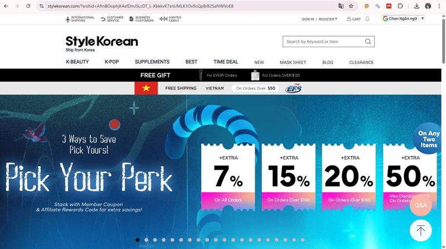
Task: Click the Vietnam flag icon
Action: [146, 88]
